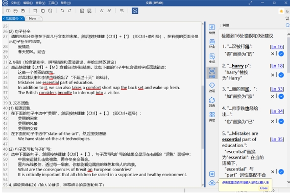Open the 工具 Tools menu
The width and height of the screenshot is (290, 193).
53,3
